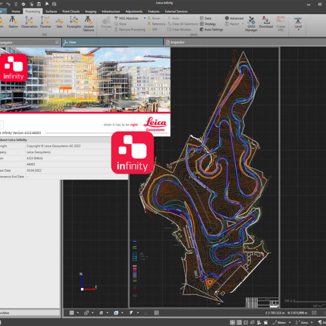
Task: Click the layers icon in view toolbar
Action: click(x=101, y=313)
